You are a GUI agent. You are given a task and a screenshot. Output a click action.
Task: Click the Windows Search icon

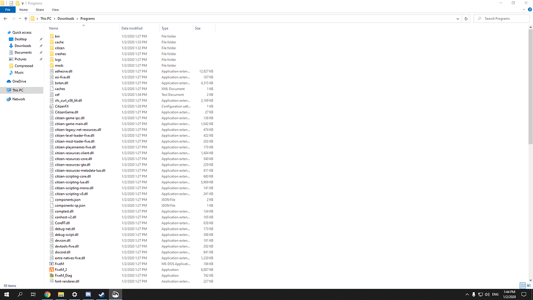pyautogui.click(x=20, y=294)
